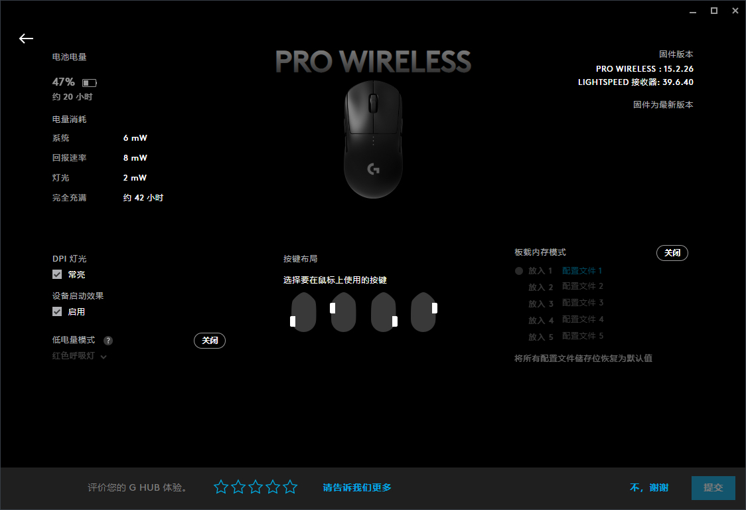
Task: Select the left-side buttons layout icon
Action: coord(303,312)
